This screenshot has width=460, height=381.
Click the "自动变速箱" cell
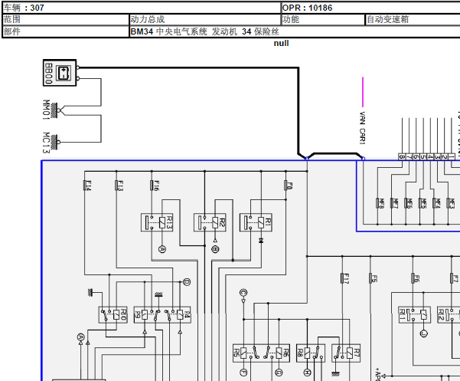click(x=413, y=19)
